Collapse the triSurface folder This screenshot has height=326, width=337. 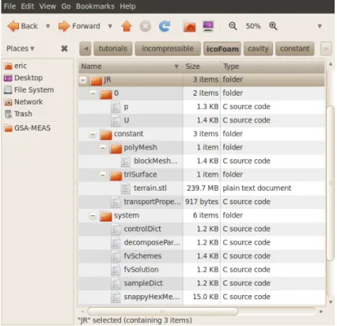tap(103, 175)
